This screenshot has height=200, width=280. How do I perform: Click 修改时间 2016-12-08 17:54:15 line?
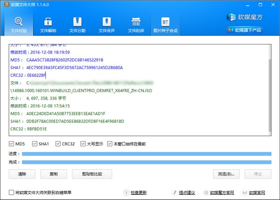coord(40,106)
